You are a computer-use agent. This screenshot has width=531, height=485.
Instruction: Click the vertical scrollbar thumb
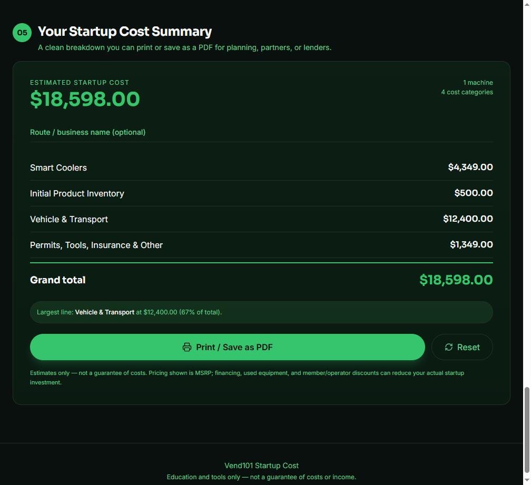(527, 430)
